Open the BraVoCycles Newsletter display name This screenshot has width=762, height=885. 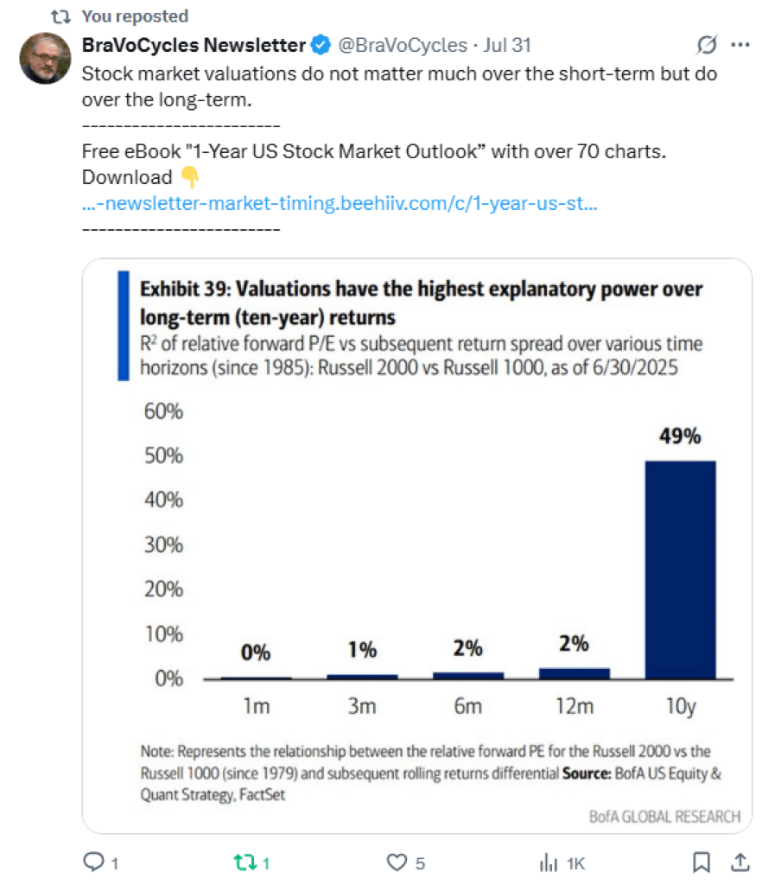coord(194,45)
